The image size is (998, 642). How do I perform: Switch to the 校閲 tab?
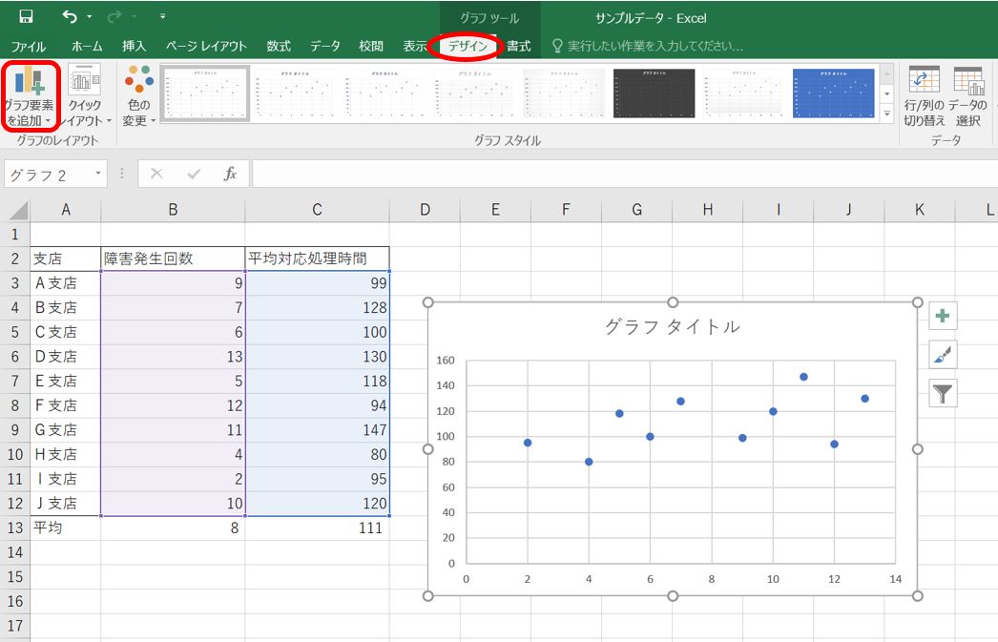(370, 46)
